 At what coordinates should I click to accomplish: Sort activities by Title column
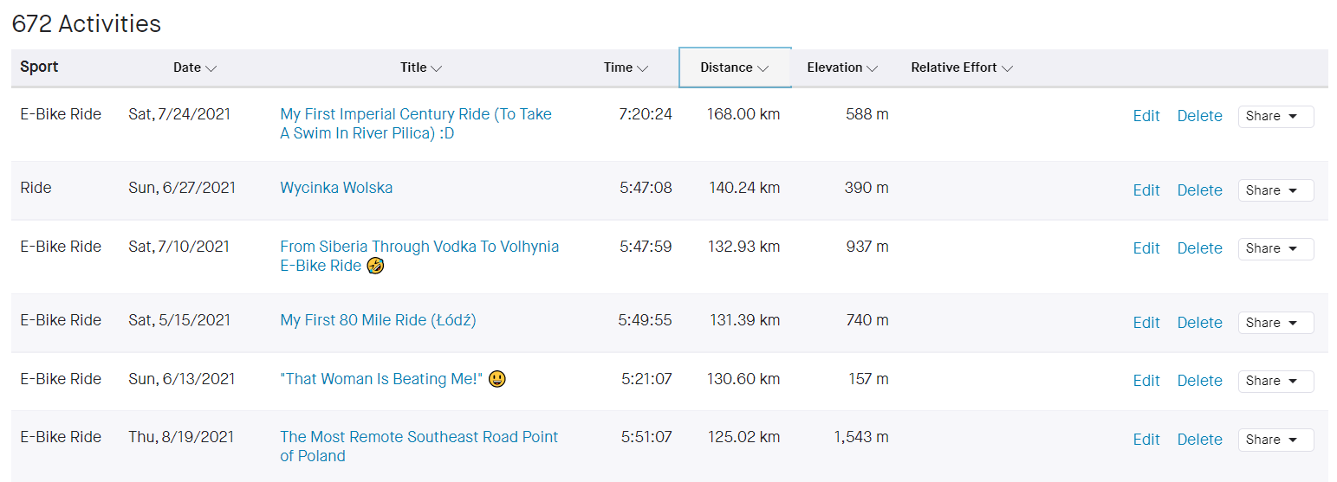pyautogui.click(x=420, y=67)
